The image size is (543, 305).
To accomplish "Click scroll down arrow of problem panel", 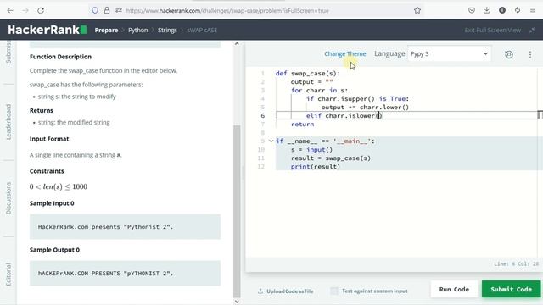I will click(x=237, y=302).
